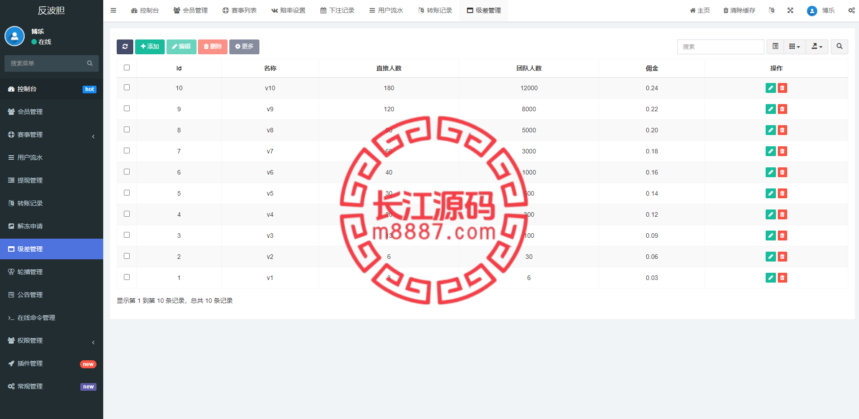The width and height of the screenshot is (859, 419).
Task: Switch to the 控制台 top tab
Action: pyautogui.click(x=145, y=10)
